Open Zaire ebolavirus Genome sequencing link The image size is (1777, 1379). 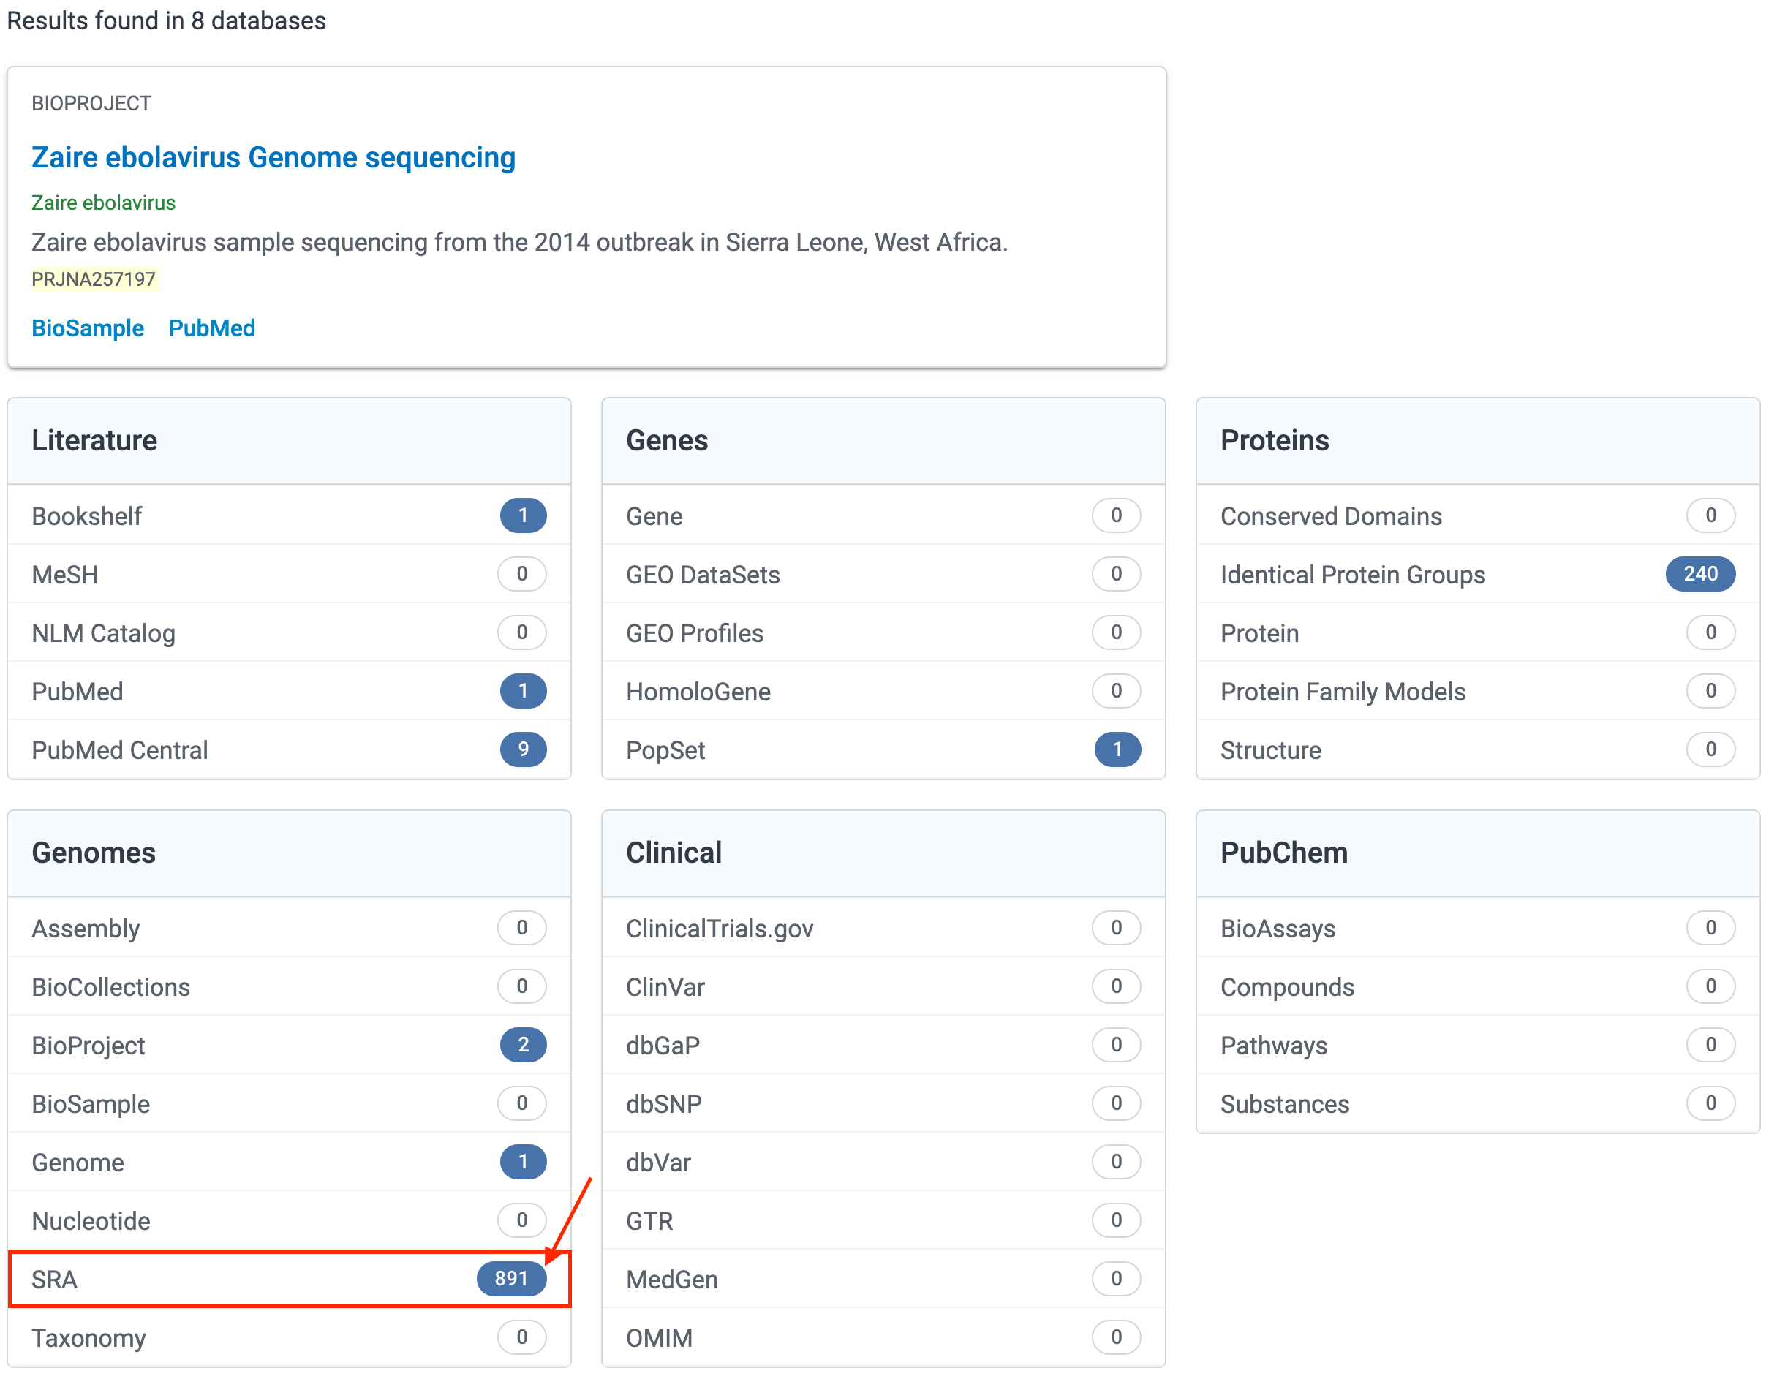273,157
